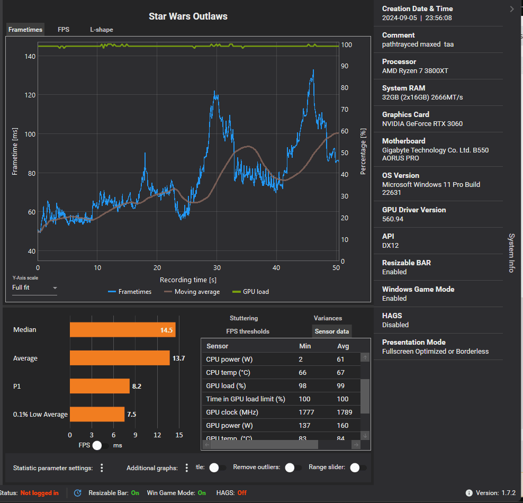
Task: Open the FPS thresholds tab
Action: tap(248, 331)
